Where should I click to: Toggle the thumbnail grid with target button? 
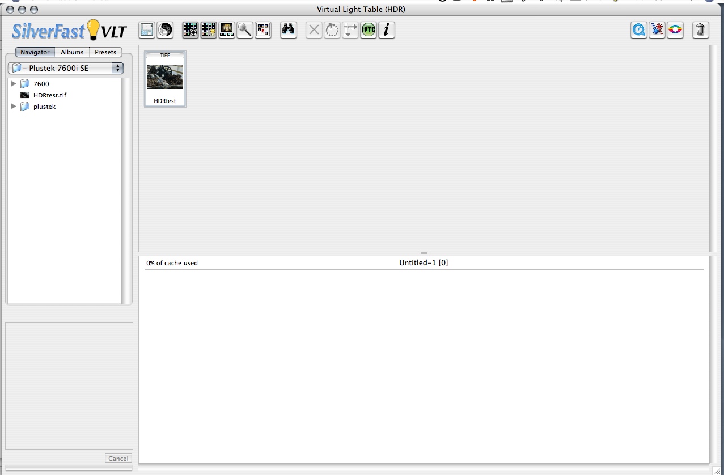click(x=190, y=30)
